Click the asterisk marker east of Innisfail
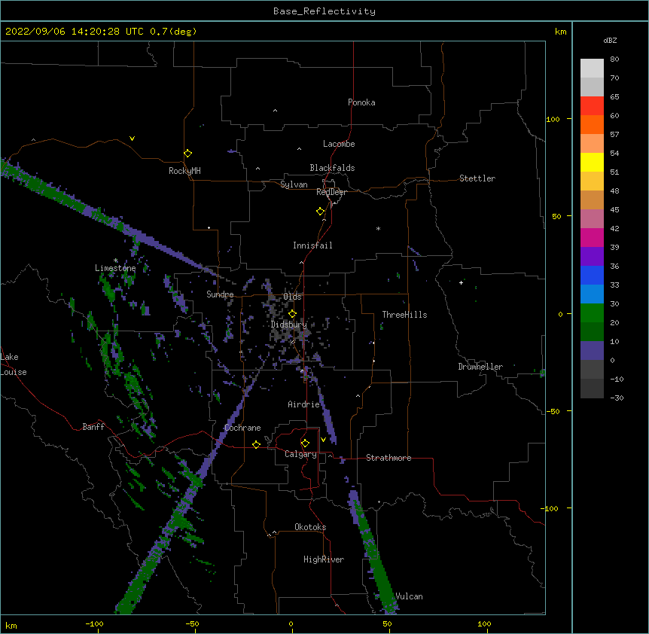Viewport: 649px width, 634px height. click(378, 228)
